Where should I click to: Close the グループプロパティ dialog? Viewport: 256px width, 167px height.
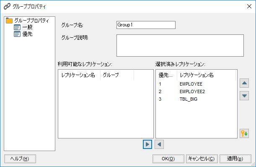249,6
